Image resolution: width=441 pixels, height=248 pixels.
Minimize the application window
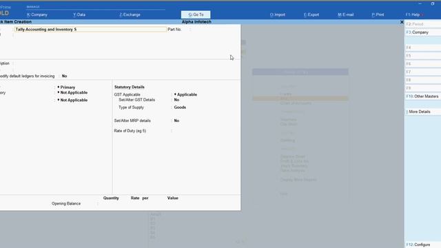420,3
